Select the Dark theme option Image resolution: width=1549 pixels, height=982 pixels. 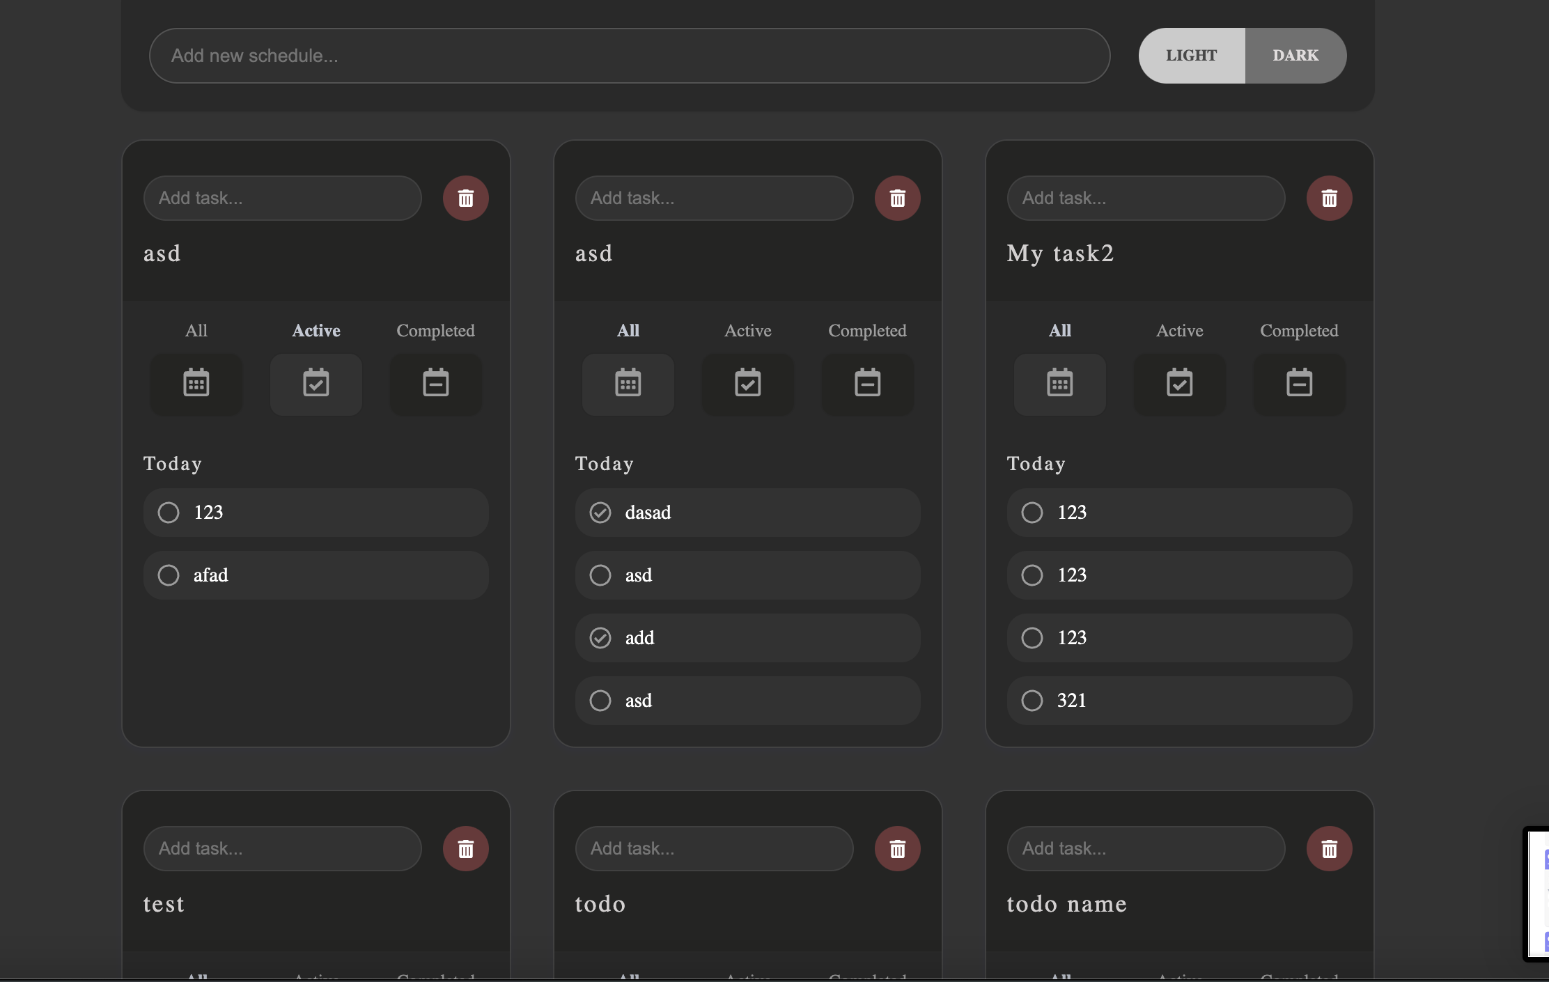coord(1295,56)
